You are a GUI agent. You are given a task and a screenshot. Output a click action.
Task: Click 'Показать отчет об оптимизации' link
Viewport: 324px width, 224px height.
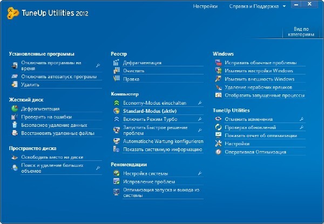261,135
